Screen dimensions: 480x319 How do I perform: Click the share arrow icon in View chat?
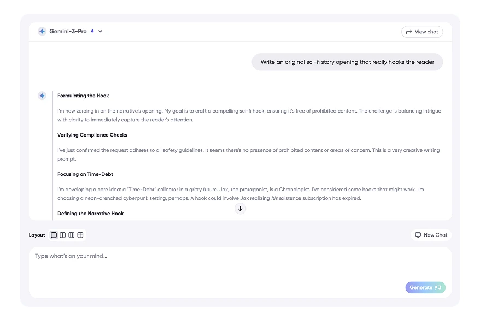[x=409, y=32]
